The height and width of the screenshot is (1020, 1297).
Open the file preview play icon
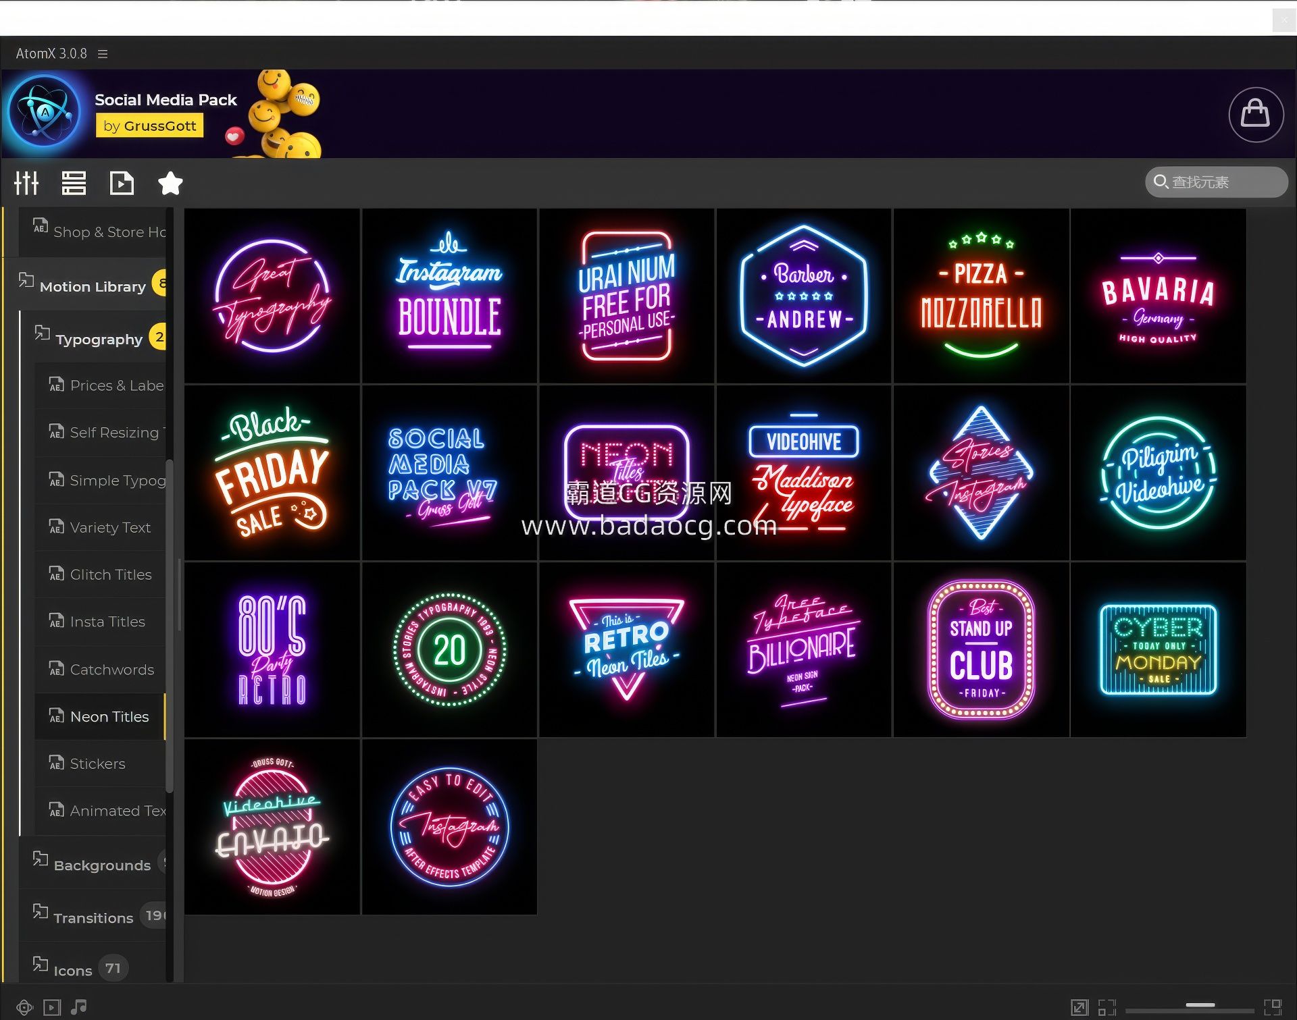(x=122, y=183)
